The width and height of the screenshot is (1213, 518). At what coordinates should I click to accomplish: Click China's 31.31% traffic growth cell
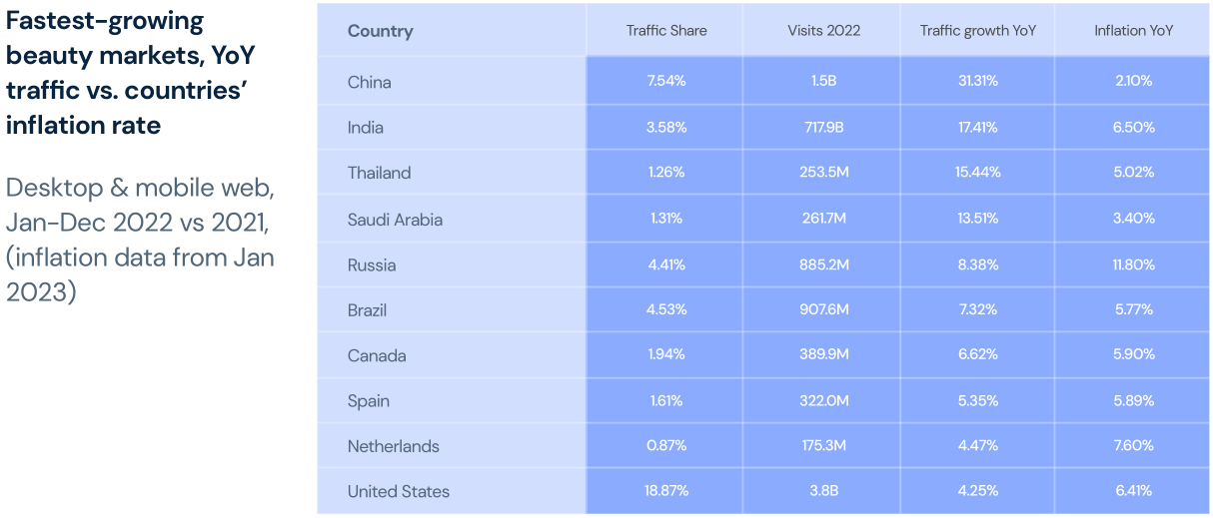pyautogui.click(x=977, y=82)
